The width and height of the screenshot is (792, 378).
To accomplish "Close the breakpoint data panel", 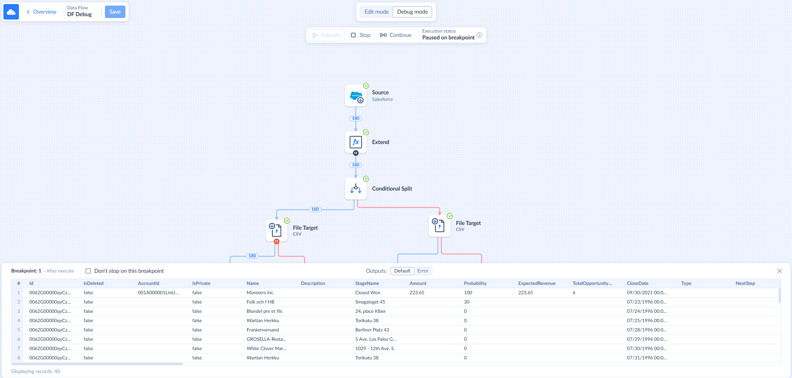I will (779, 271).
